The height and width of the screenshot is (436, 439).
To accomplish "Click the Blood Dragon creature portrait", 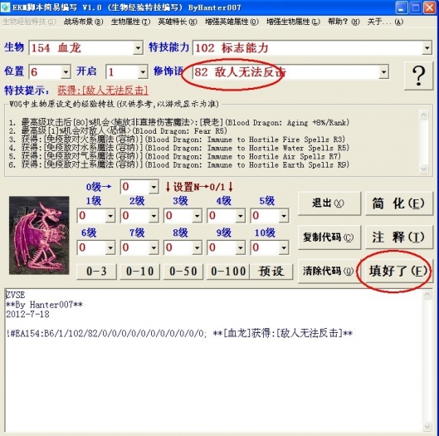I will 39,235.
